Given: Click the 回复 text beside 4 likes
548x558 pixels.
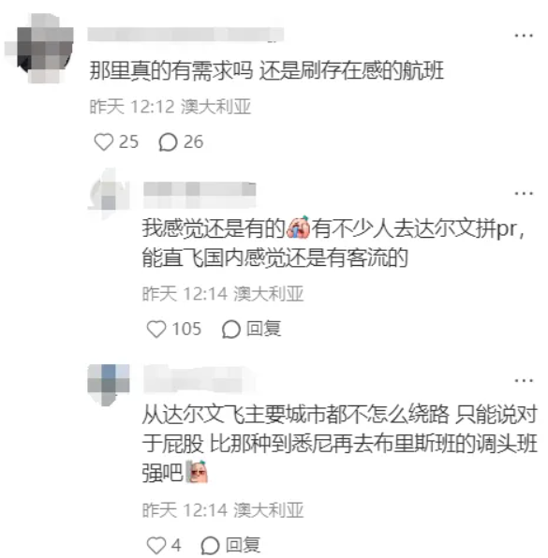Looking at the screenshot, I should tap(243, 545).
